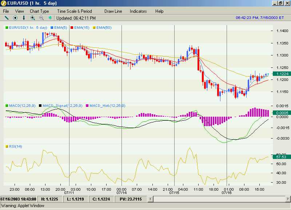
Task: Click the EMA(50) yellow legend swatch
Action: [x=94, y=28]
